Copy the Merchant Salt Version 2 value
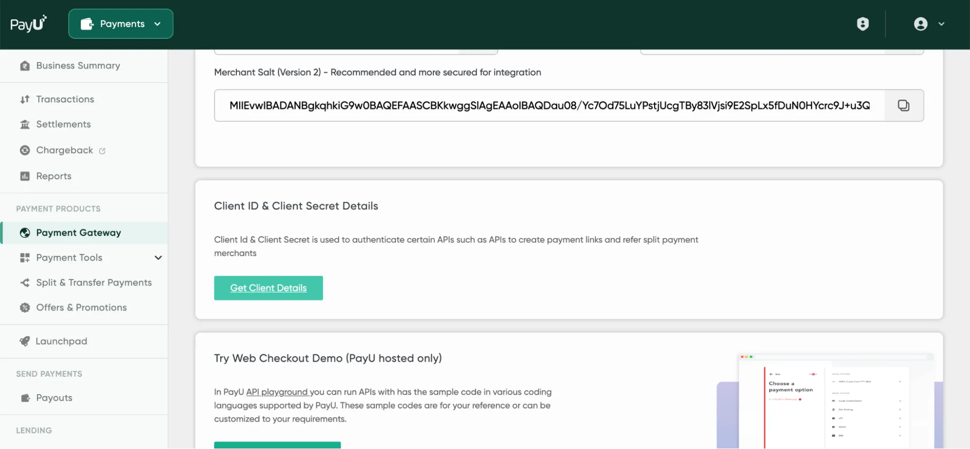 click(x=904, y=105)
